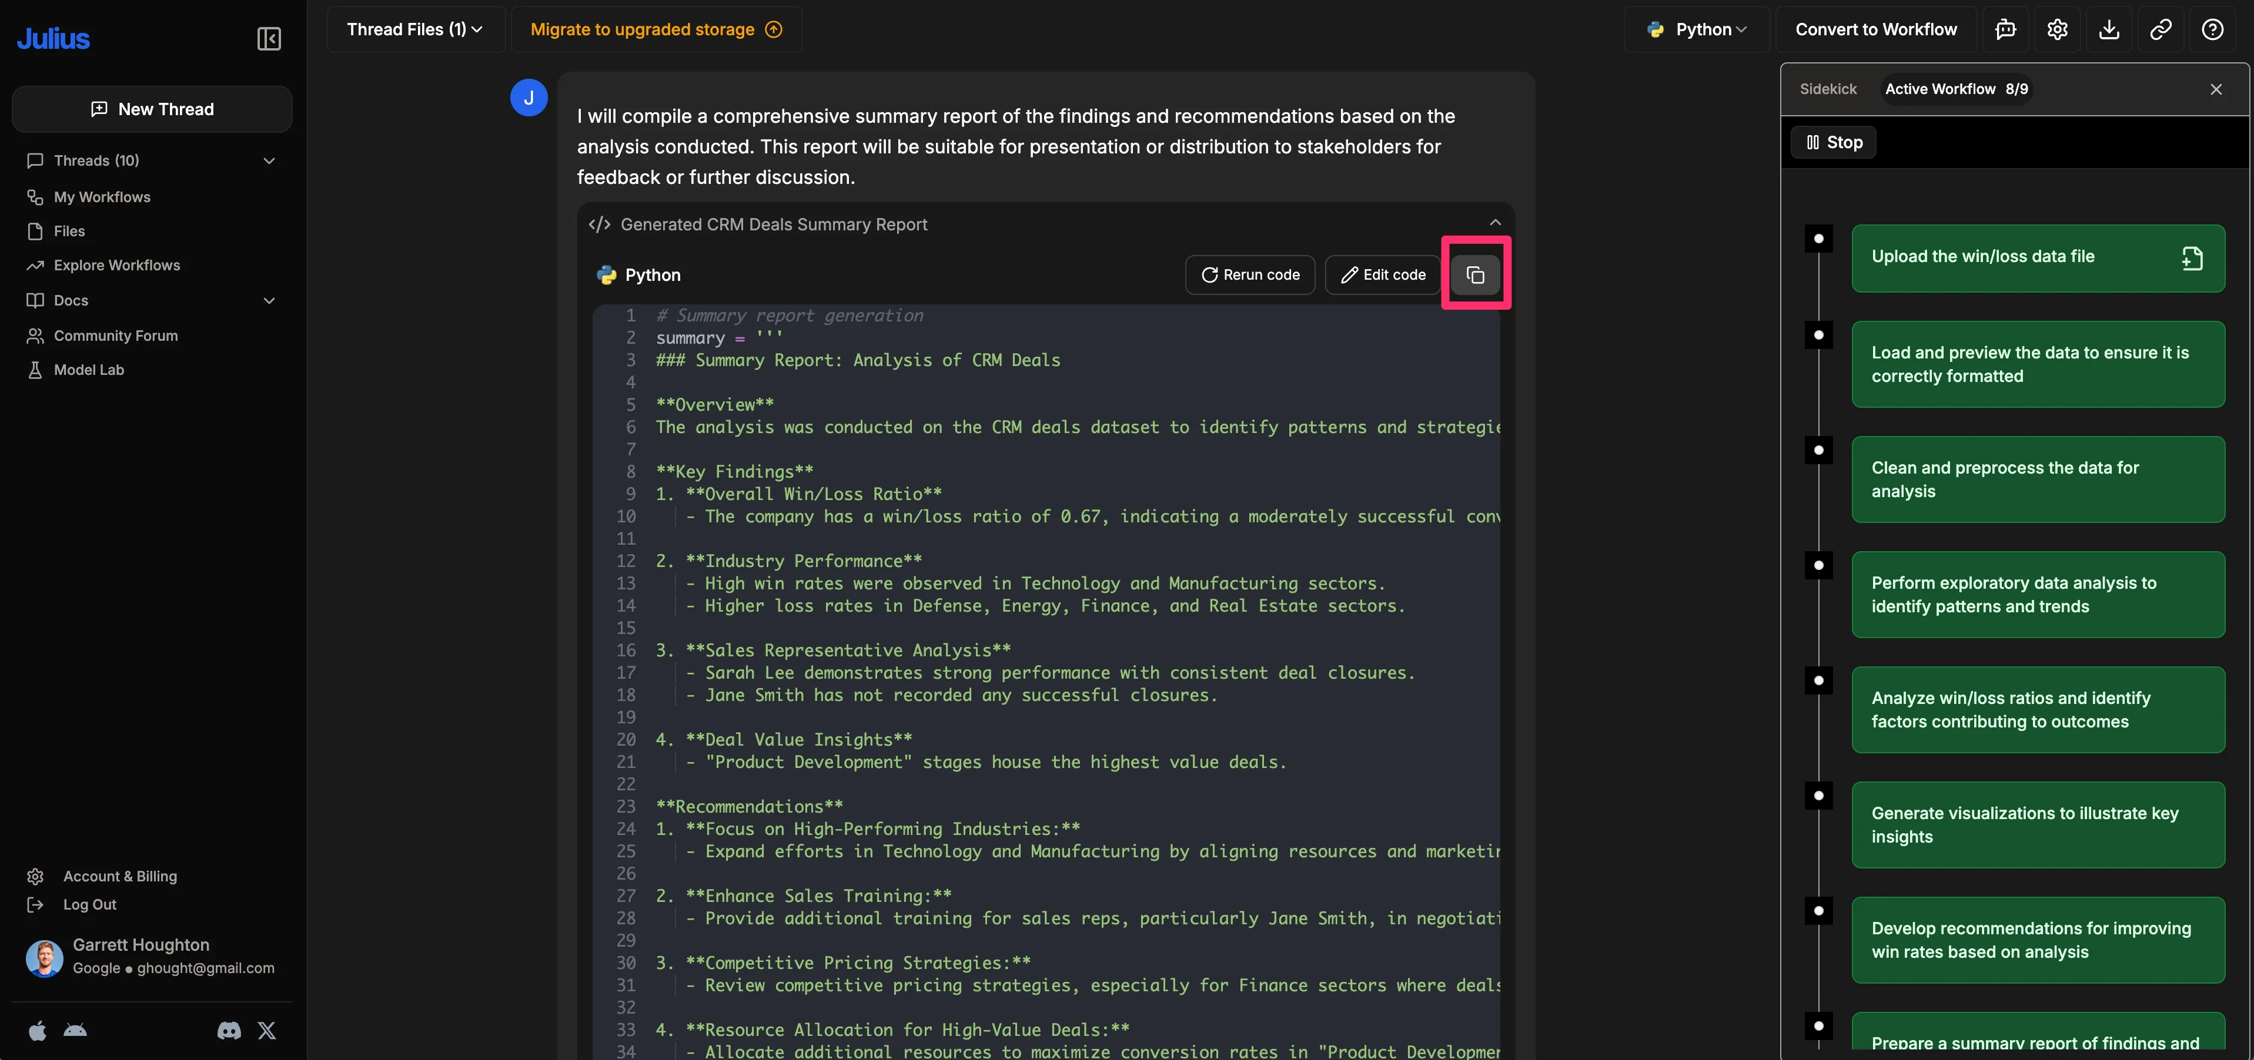Expand the Threads (10) list
Image resolution: width=2254 pixels, height=1060 pixels.
point(269,161)
